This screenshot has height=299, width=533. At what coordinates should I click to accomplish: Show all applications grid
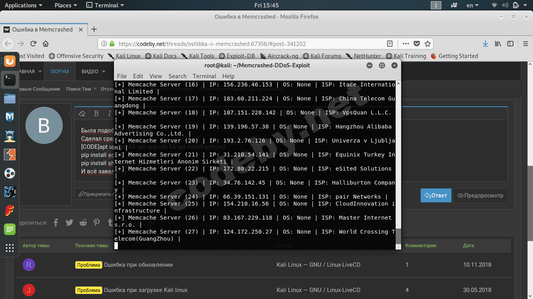click(10, 248)
